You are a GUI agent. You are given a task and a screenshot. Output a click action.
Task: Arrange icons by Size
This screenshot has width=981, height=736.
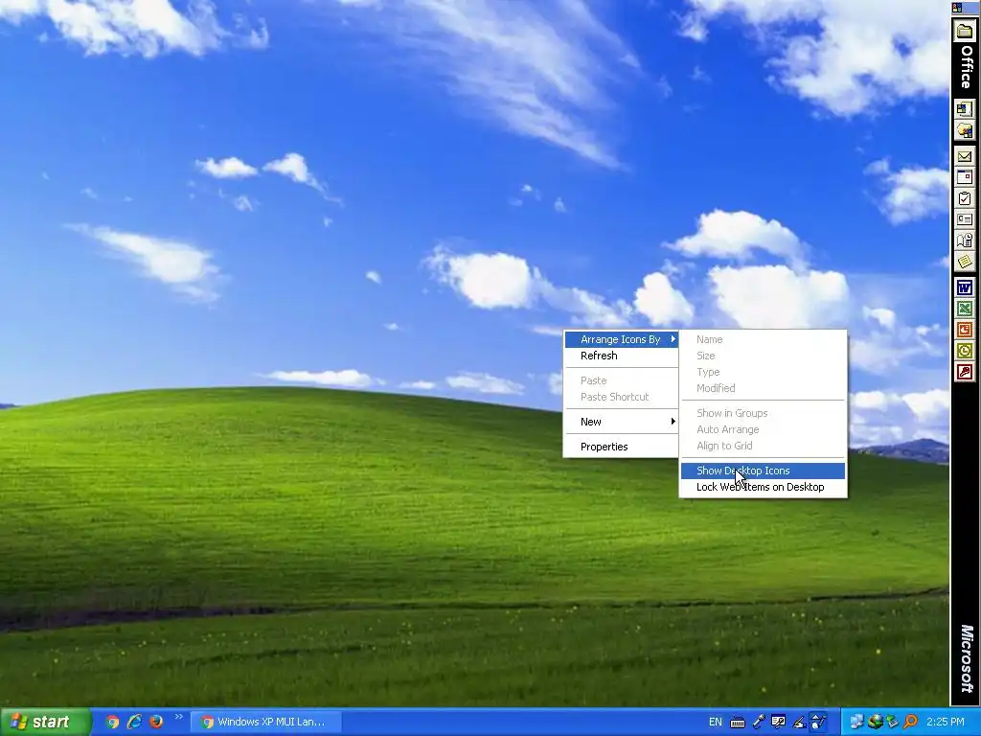pos(763,356)
